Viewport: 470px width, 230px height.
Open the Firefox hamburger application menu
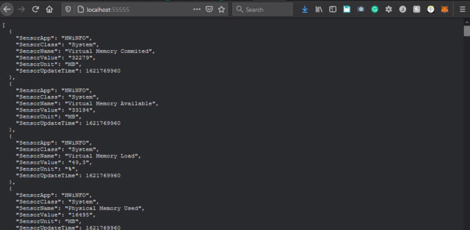[462, 9]
